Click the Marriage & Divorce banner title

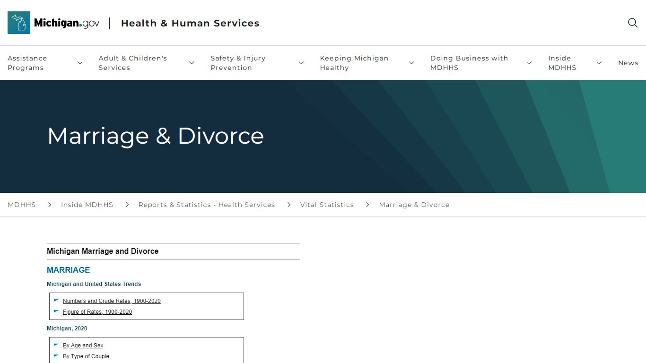tap(156, 136)
